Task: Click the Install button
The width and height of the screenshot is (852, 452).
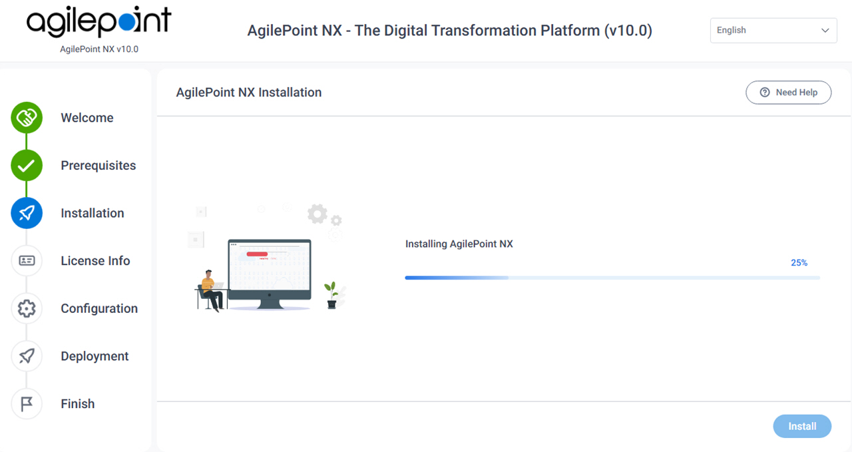Action: click(802, 427)
